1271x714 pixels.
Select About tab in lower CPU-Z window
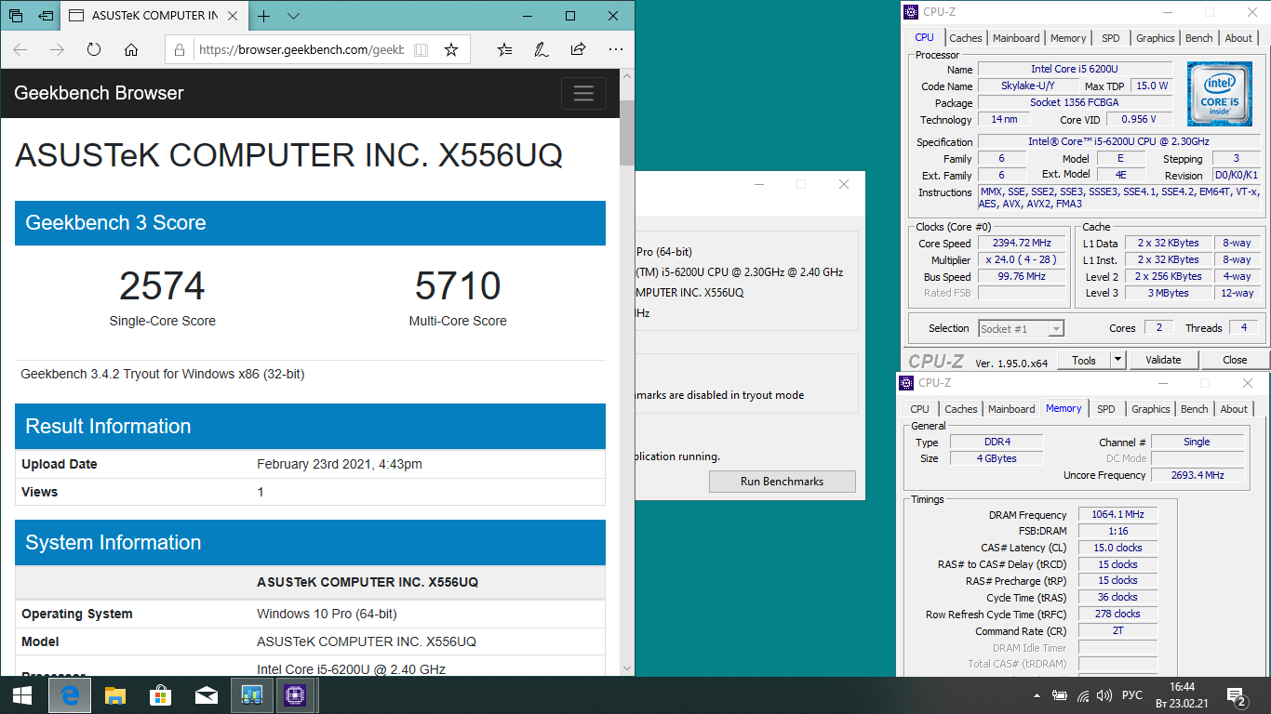click(x=1234, y=409)
